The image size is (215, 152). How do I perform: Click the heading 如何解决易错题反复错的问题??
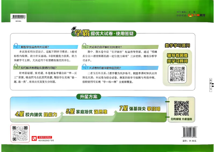click(x=39, y=68)
